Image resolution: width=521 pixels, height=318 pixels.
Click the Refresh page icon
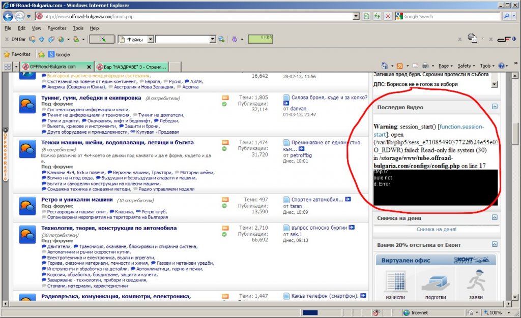377,16
